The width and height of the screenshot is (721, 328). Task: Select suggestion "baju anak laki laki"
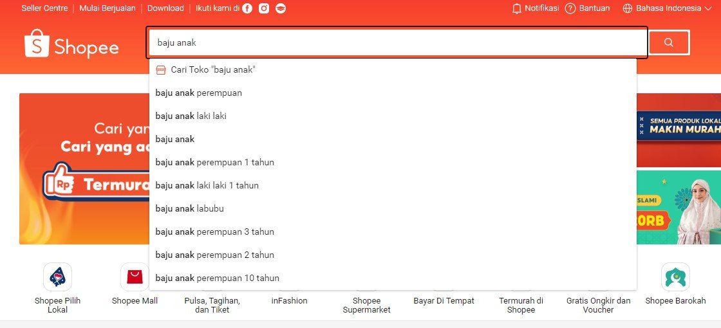click(393, 116)
